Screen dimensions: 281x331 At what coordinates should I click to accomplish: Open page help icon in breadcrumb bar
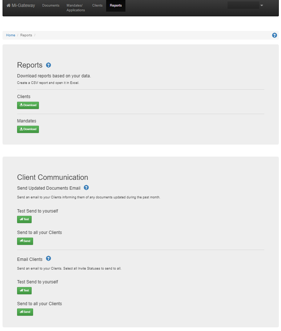(274, 35)
